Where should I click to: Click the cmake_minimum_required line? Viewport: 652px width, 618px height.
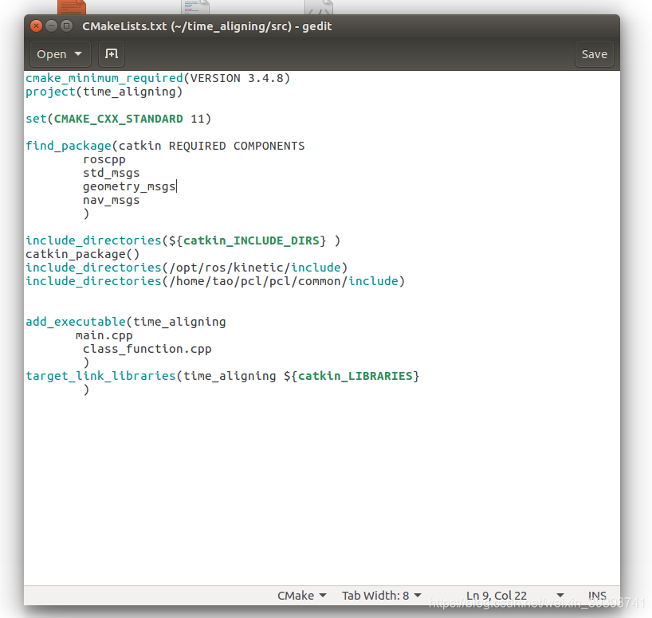point(158,78)
